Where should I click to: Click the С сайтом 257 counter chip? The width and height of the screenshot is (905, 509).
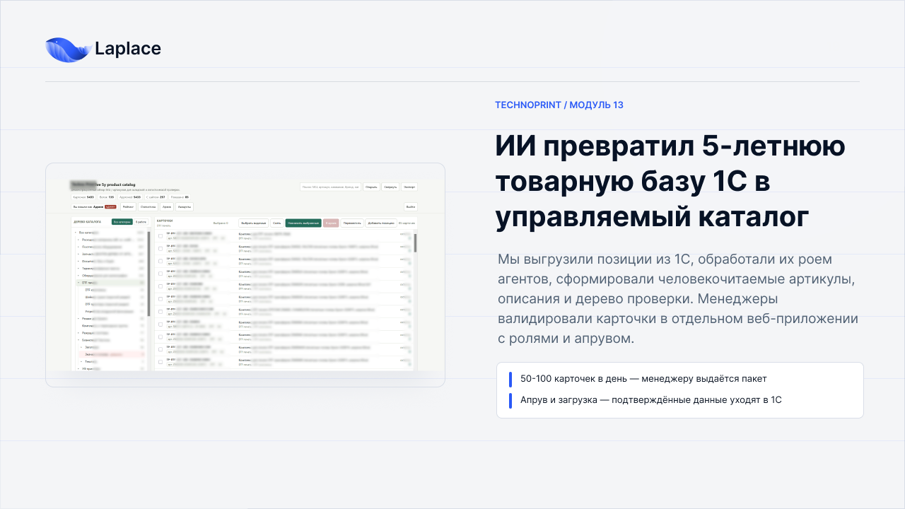(x=156, y=197)
